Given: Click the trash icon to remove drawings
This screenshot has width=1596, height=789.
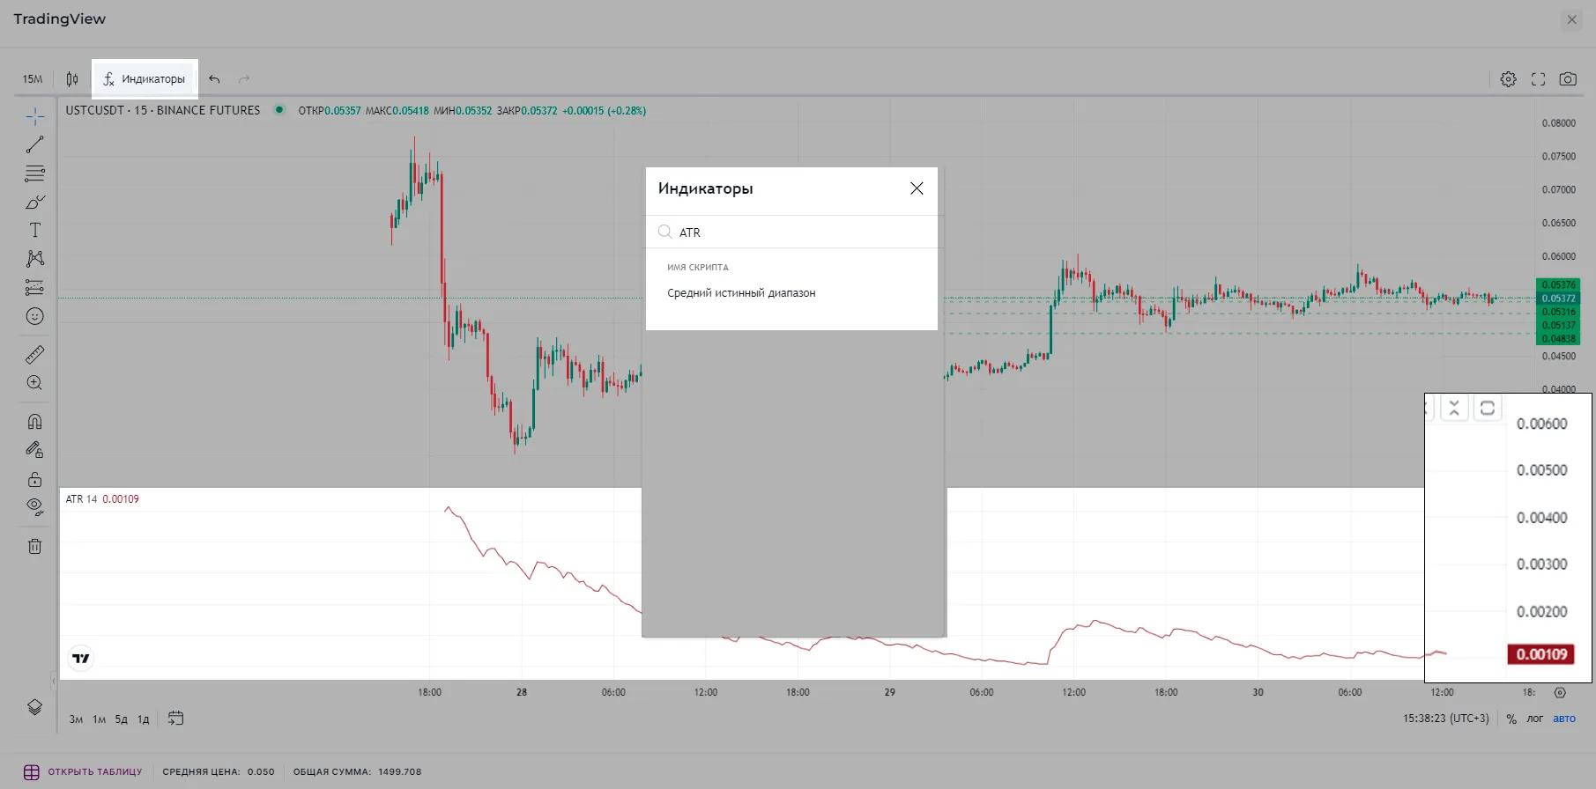Looking at the screenshot, I should 35,546.
